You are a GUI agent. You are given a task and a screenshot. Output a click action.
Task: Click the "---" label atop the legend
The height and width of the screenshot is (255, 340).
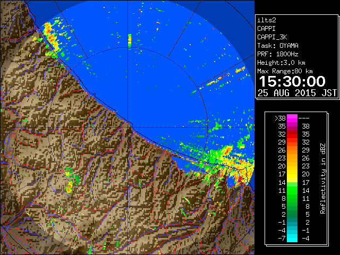tap(304, 118)
